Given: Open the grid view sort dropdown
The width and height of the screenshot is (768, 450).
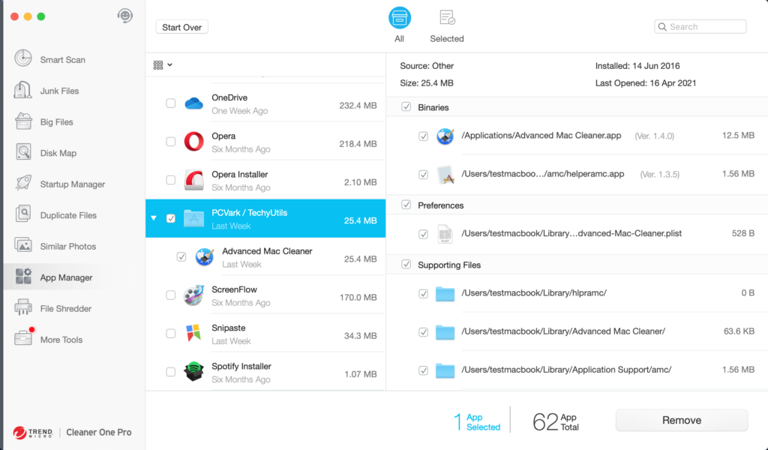Looking at the screenshot, I should (x=163, y=65).
